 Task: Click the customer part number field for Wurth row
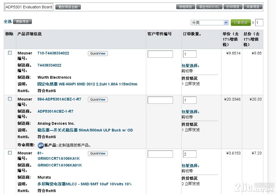pos(160,54)
